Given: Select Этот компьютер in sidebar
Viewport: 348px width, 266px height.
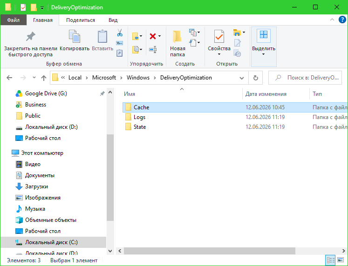Looking at the screenshot, I should coord(42,153).
